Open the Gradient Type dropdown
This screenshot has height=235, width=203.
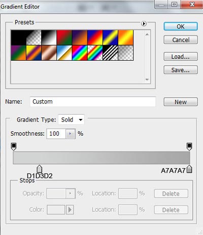(x=71, y=120)
